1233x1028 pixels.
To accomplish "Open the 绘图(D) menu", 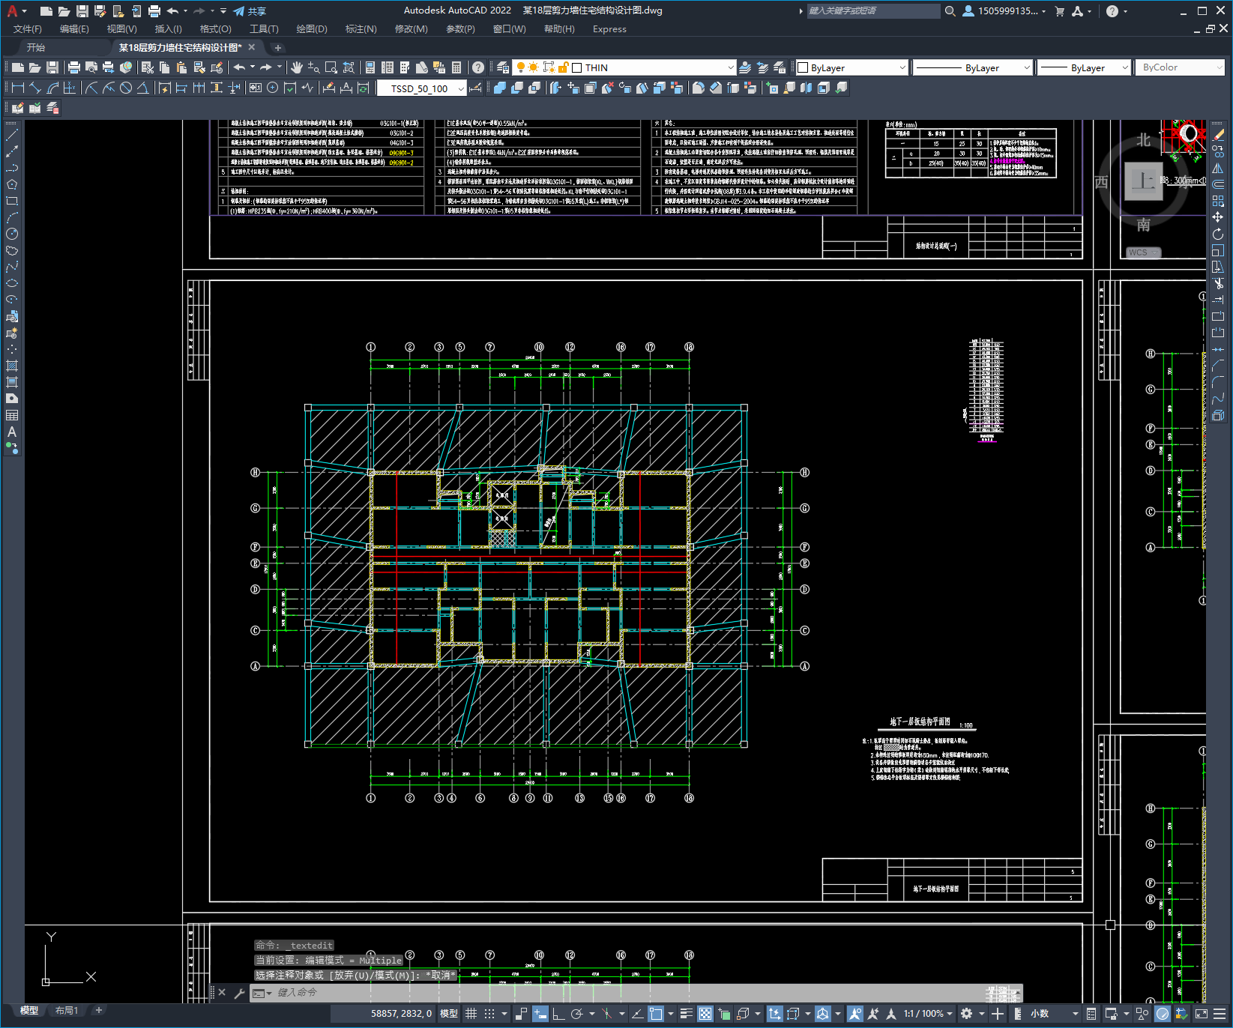I will (312, 29).
